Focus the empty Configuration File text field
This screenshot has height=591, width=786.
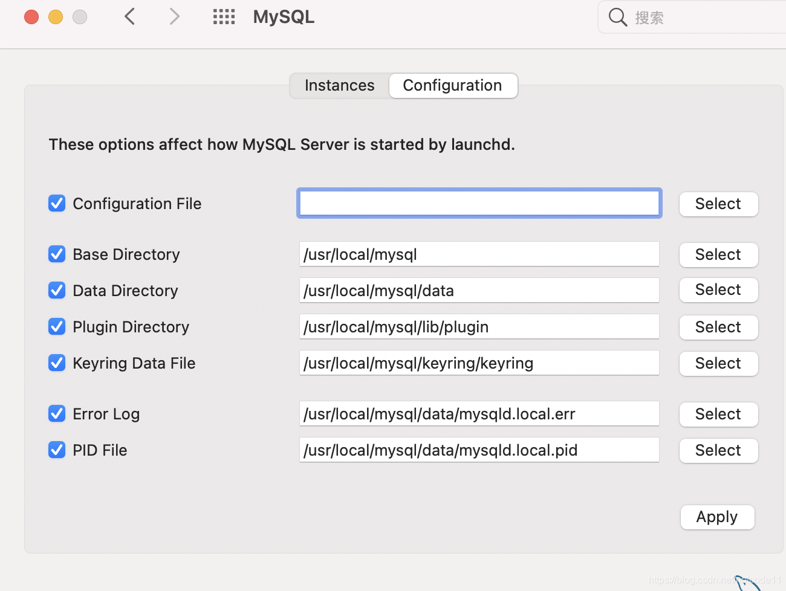479,203
